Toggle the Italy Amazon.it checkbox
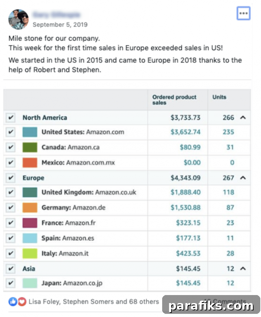This screenshot has height=317, width=261. [10, 254]
